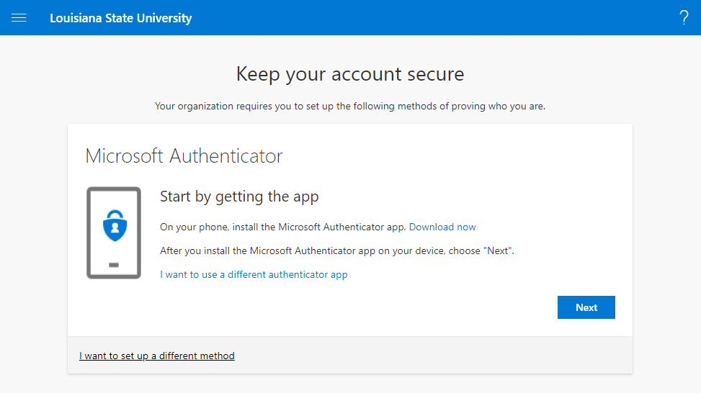Click the 'Keep your account secure' heading
The image size is (701, 393).
350,74
